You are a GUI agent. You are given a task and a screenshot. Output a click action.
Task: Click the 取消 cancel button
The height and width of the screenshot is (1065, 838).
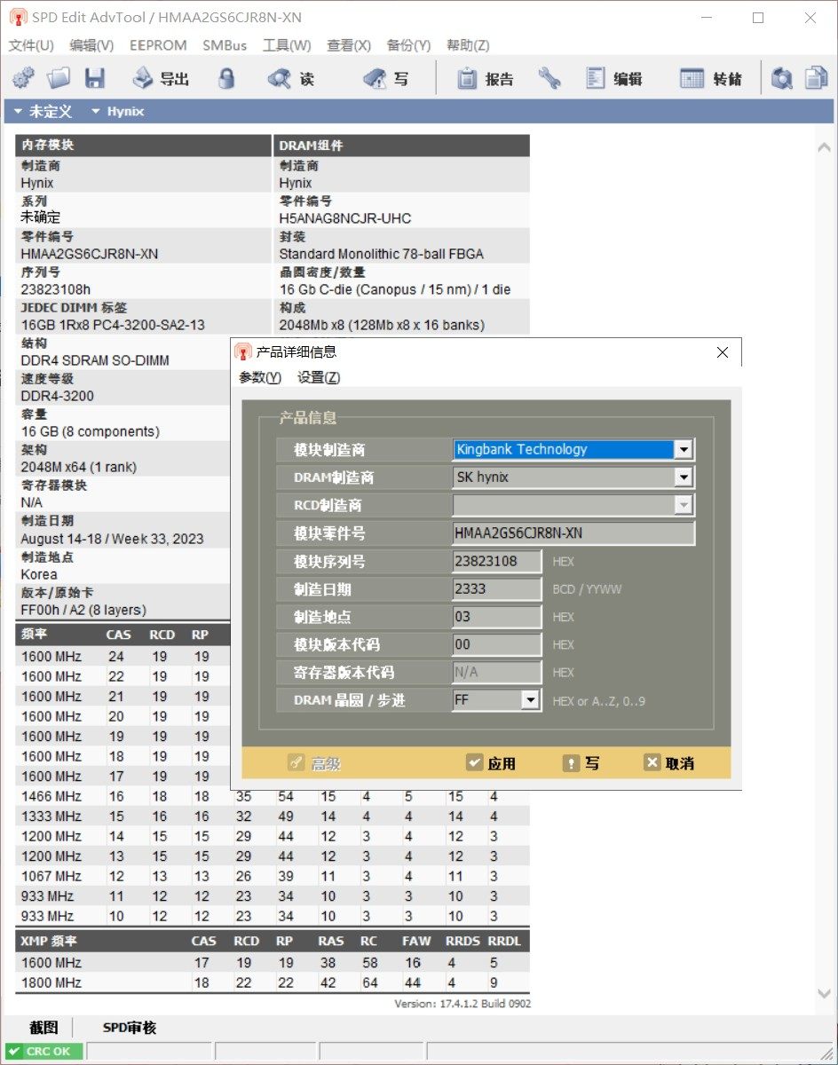(668, 763)
